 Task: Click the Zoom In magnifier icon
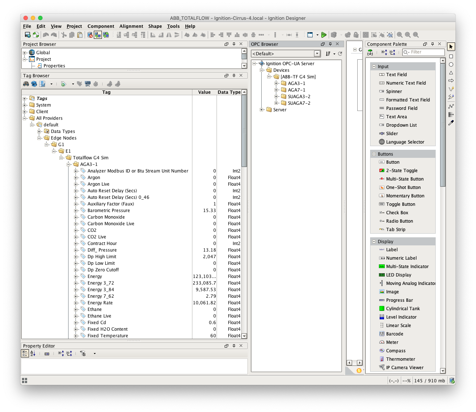click(400, 35)
